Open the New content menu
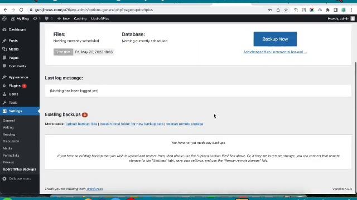357x200 pixels. click(63, 18)
